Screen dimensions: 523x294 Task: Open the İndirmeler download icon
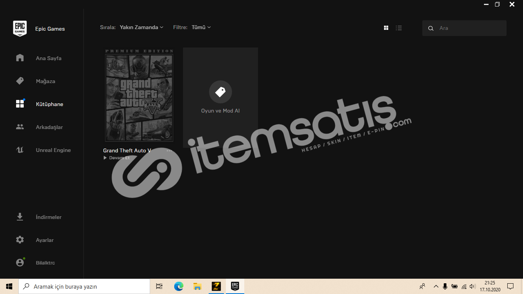click(x=20, y=217)
